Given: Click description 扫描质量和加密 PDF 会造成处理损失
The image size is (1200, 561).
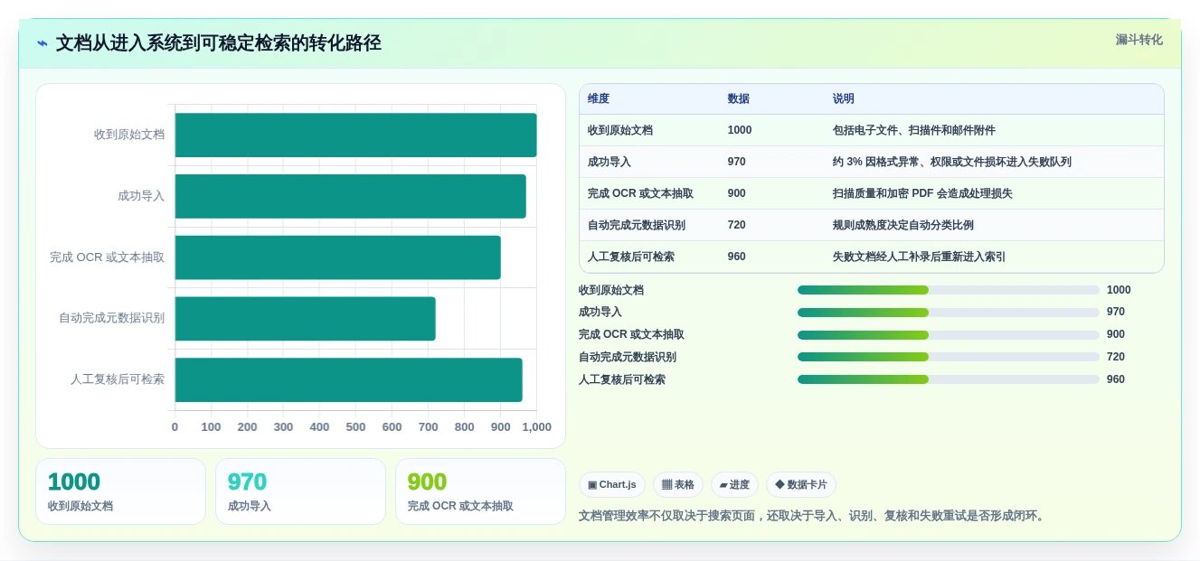Looking at the screenshot, I should 921,193.
